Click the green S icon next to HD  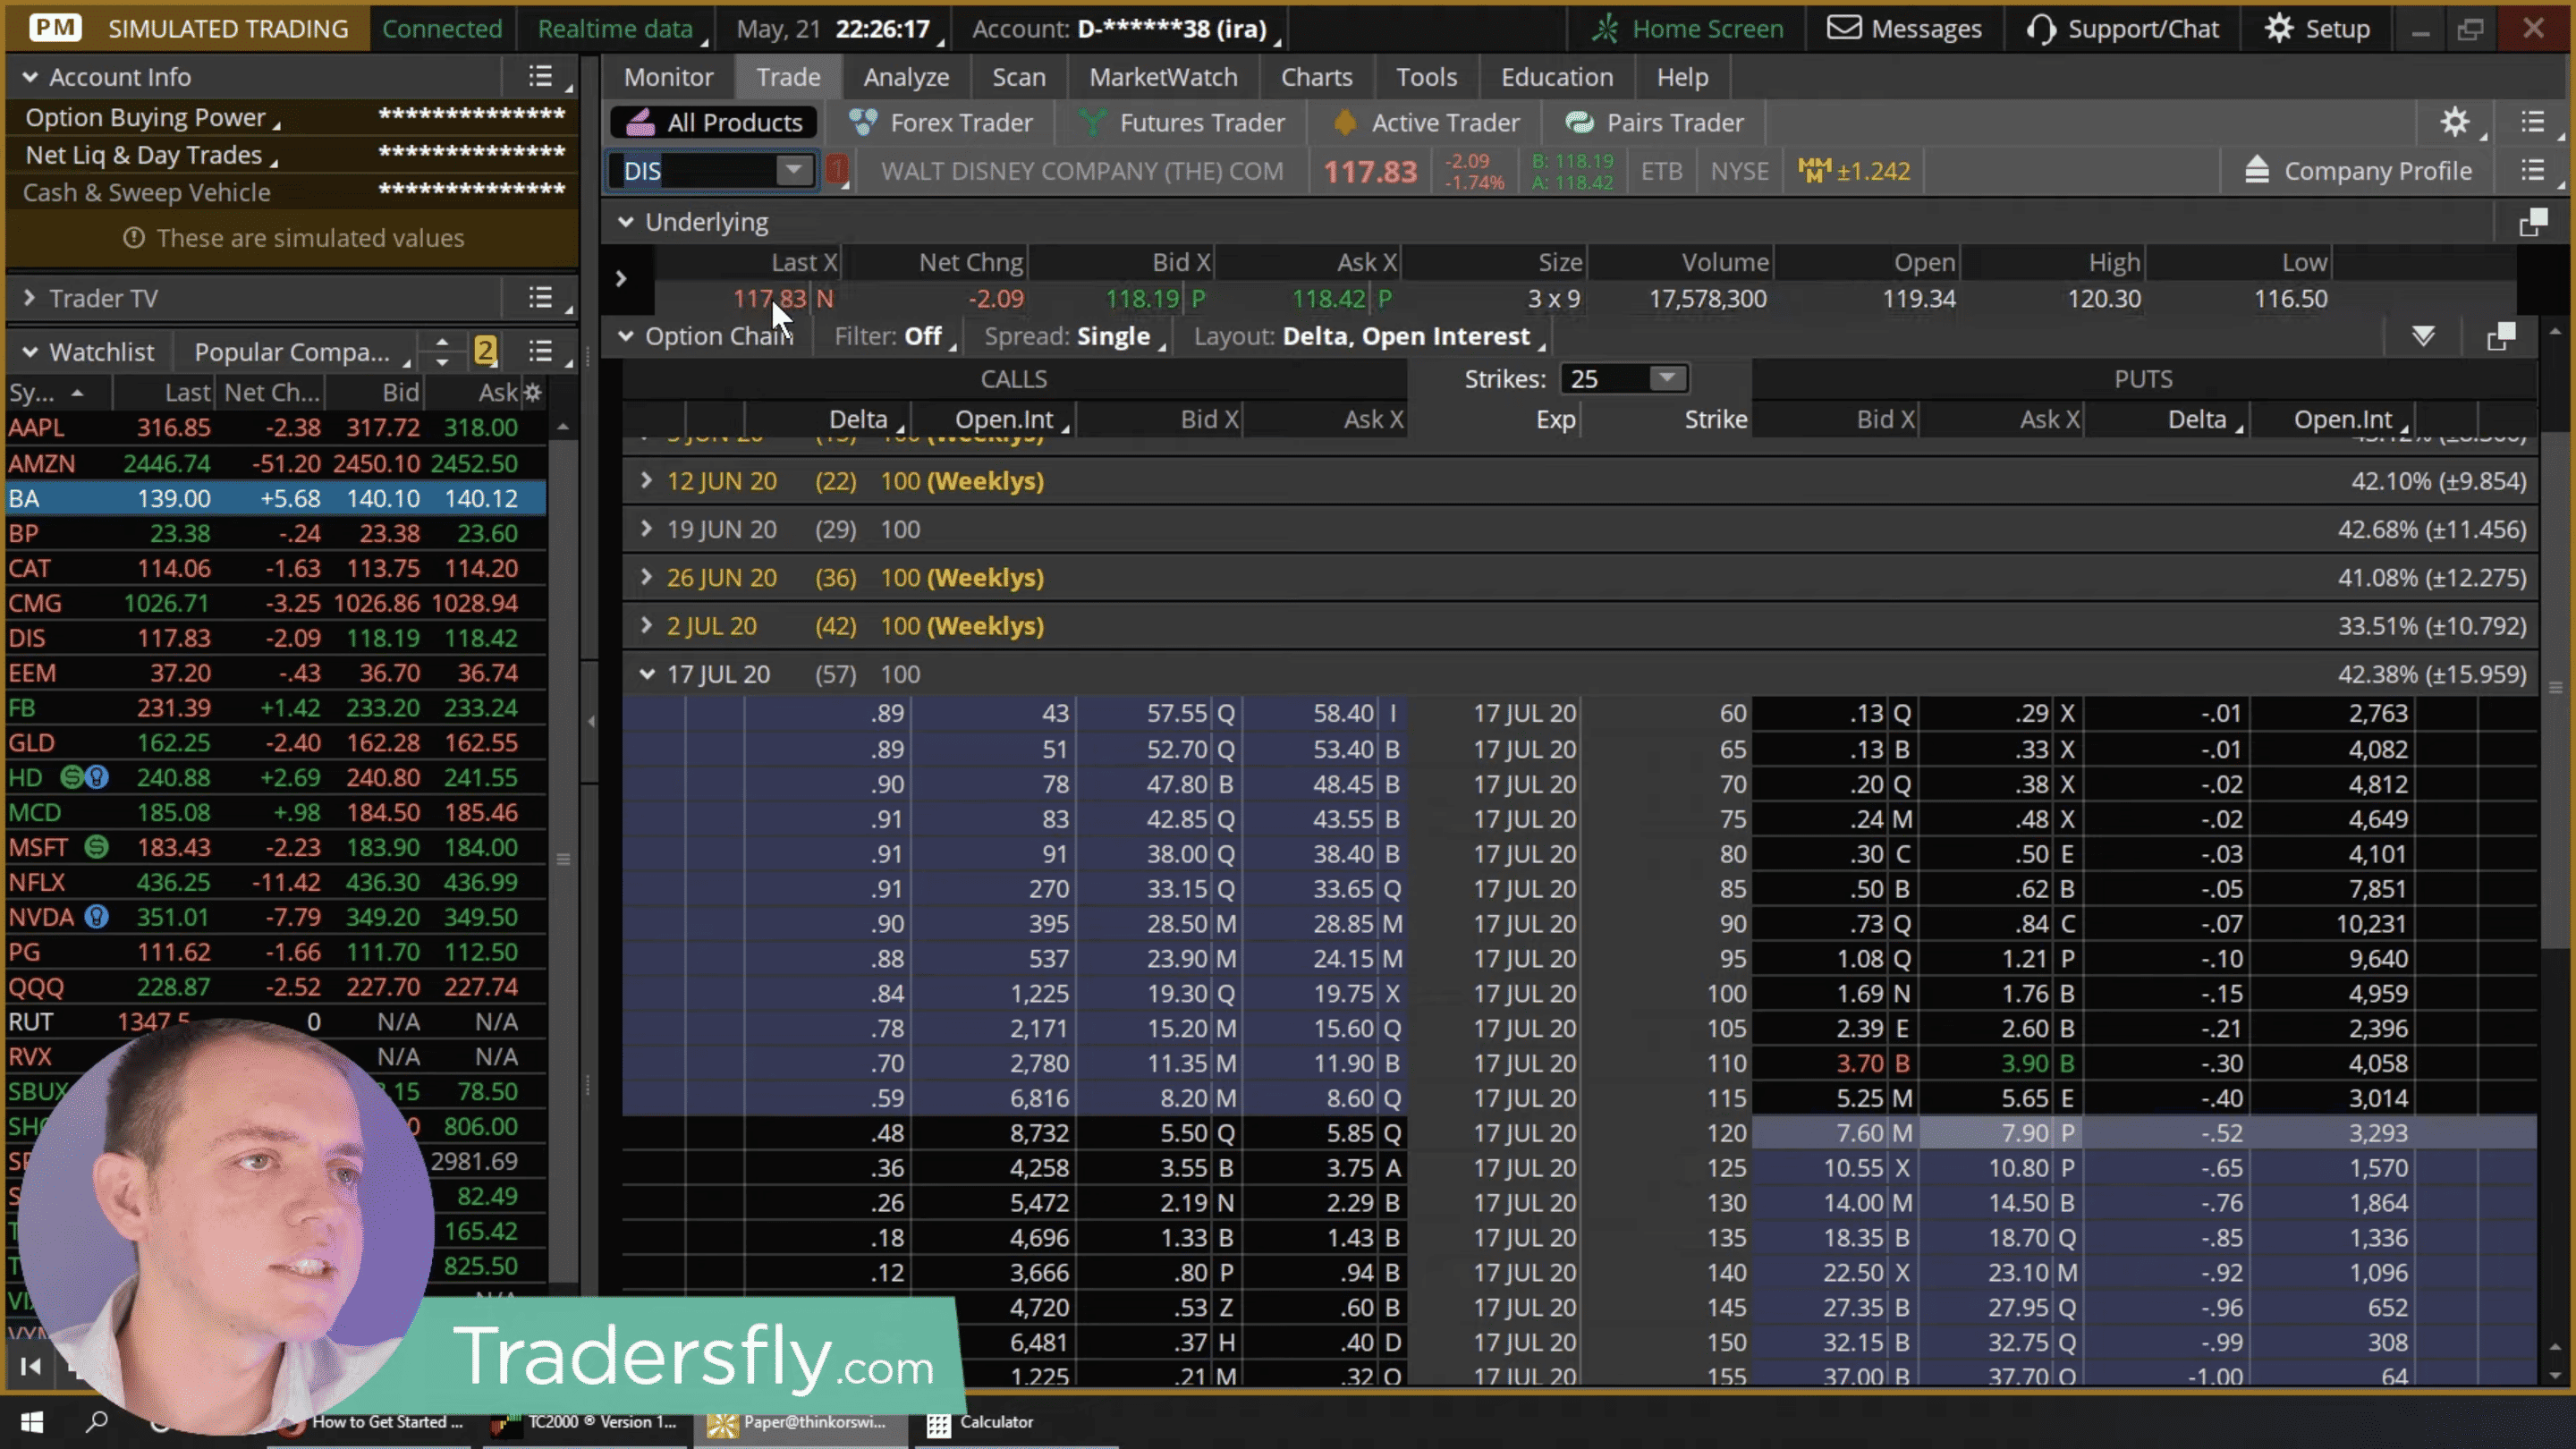[x=72, y=778]
